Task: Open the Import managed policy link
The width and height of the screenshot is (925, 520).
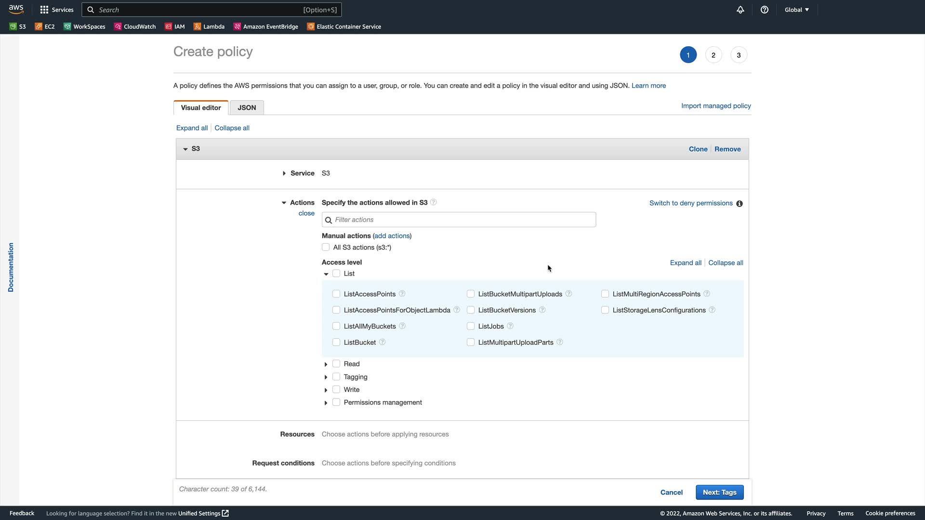Action: 716,106
